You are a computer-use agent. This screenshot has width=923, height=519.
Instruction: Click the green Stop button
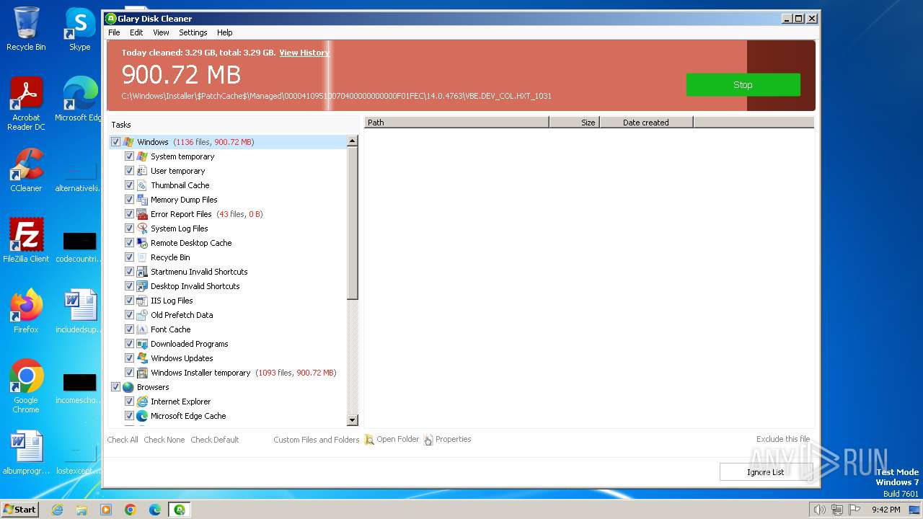point(743,84)
